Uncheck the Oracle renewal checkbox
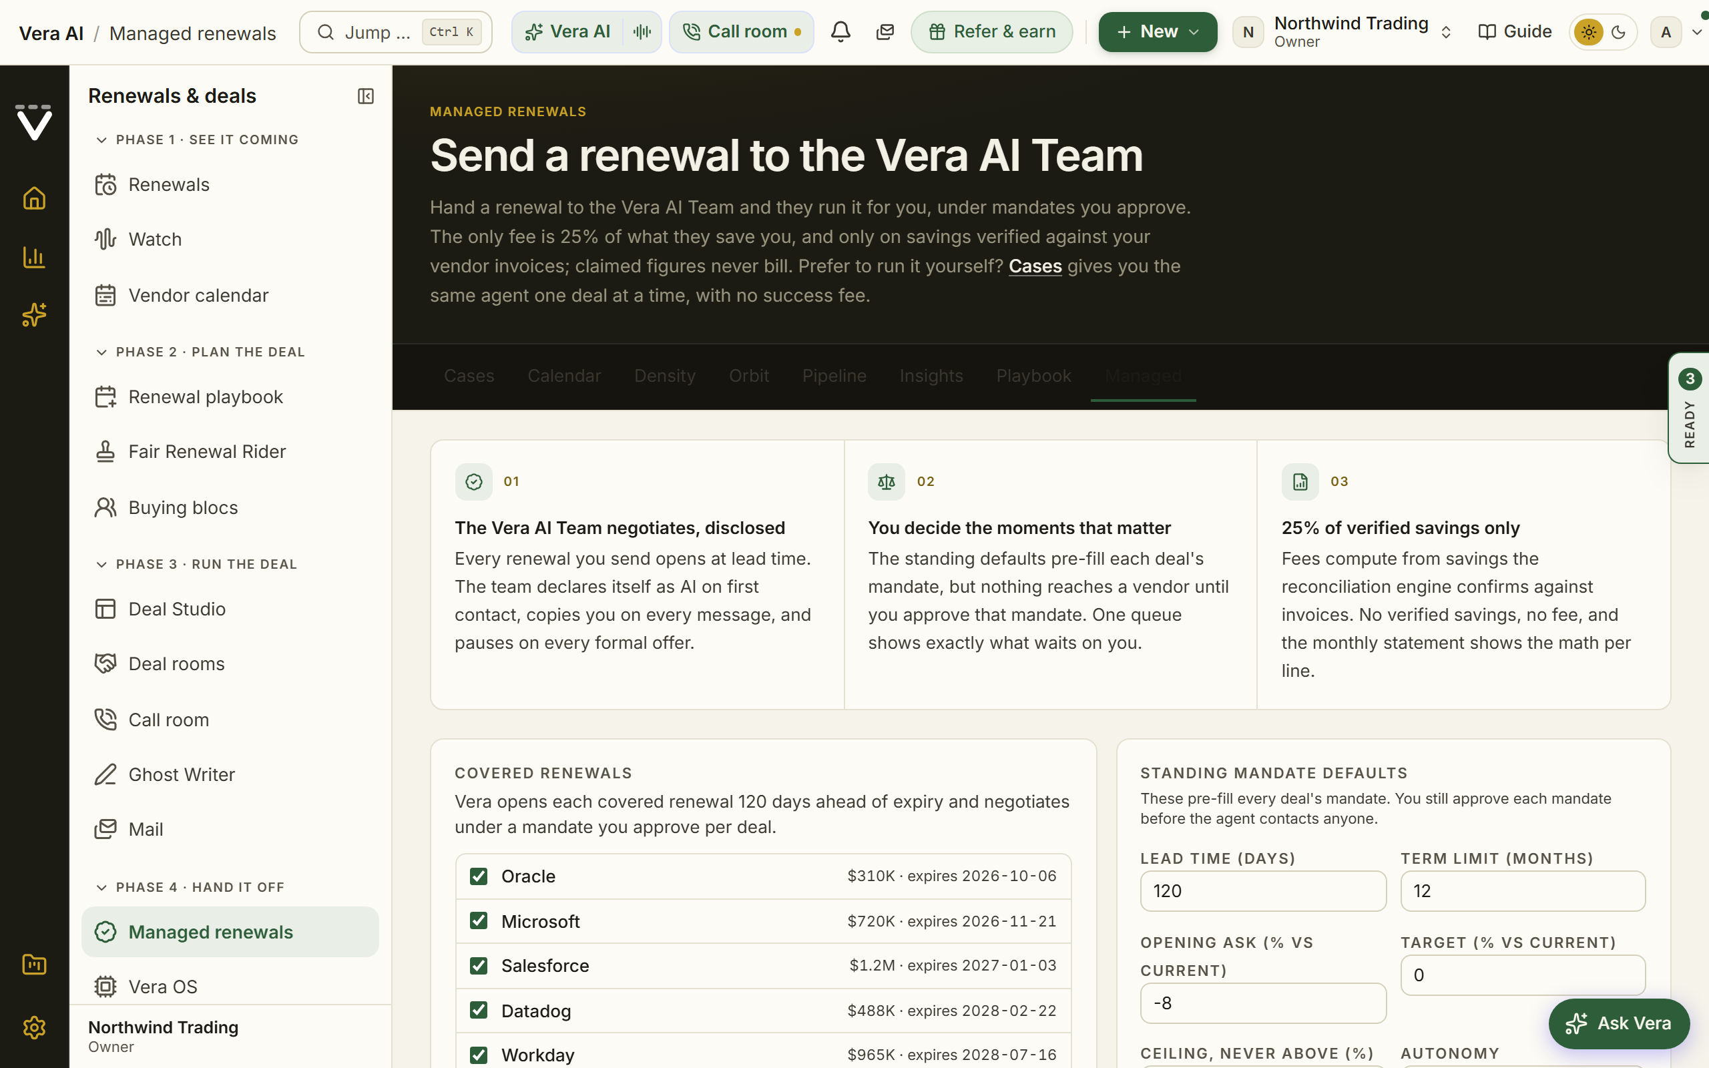The height and width of the screenshot is (1068, 1709). coord(479,876)
